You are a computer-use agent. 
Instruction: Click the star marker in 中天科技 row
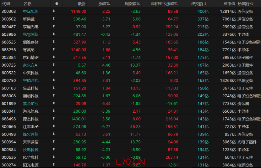click(x=54, y=72)
